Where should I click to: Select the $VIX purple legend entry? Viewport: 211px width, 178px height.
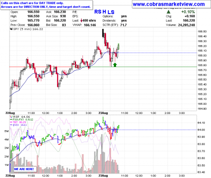click(x=18, y=125)
